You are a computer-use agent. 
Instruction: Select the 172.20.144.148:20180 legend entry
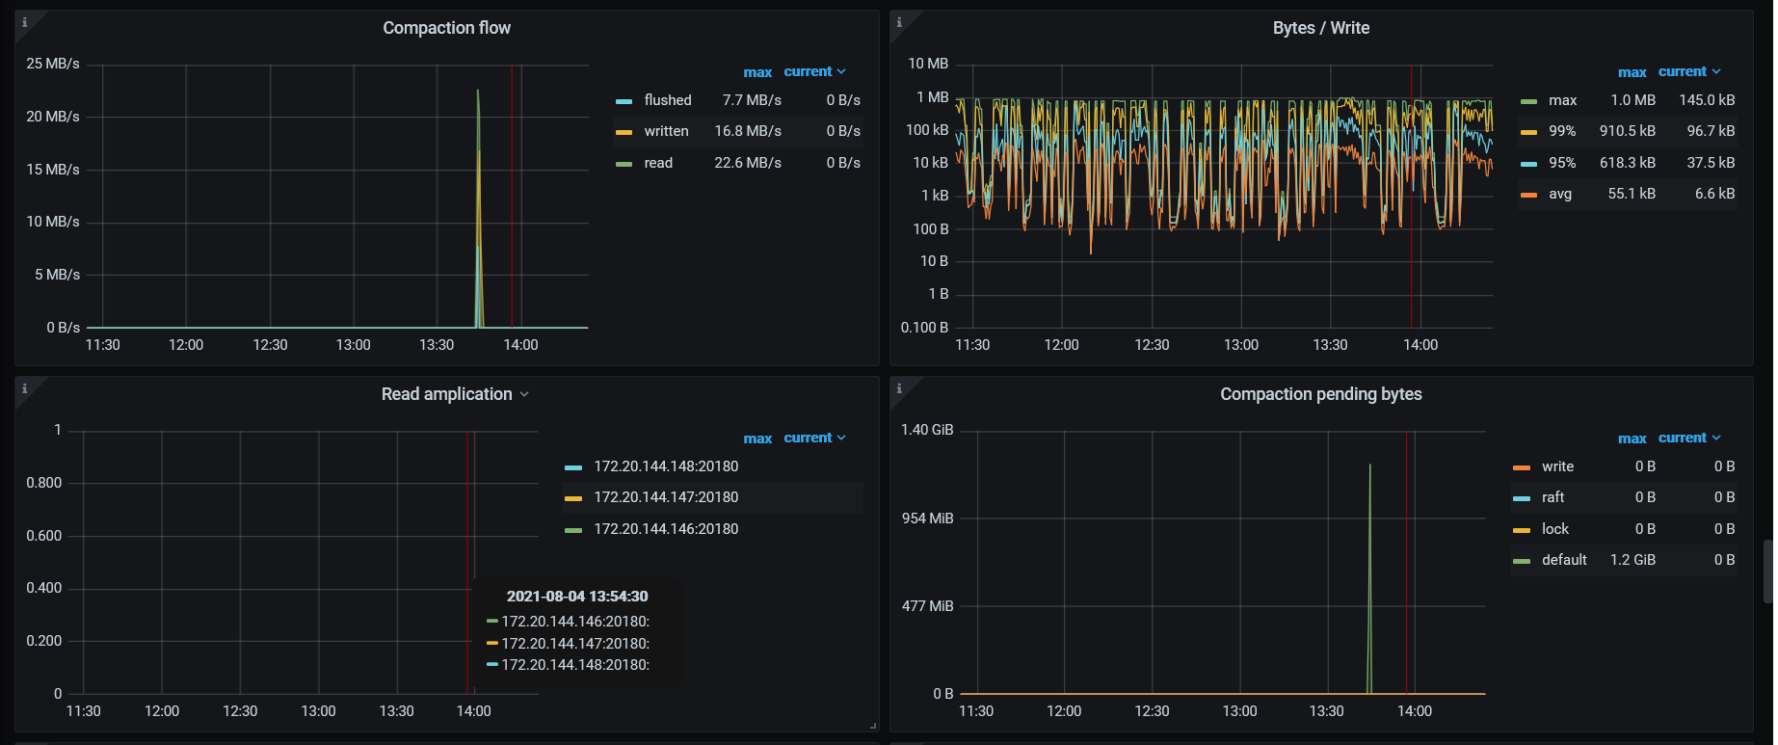[x=666, y=466]
